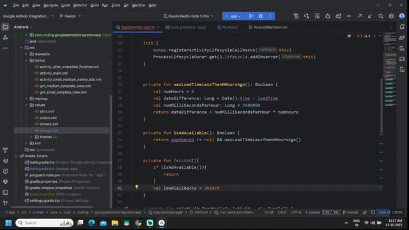Open App Quality Insights icon

click(5, 181)
